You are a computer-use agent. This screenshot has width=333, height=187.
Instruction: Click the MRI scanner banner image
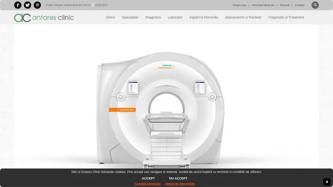(167, 96)
